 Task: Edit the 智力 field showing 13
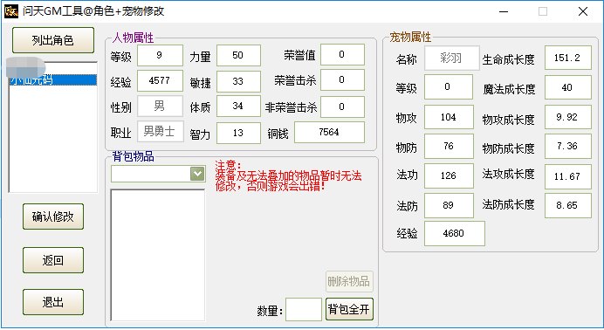click(238, 133)
